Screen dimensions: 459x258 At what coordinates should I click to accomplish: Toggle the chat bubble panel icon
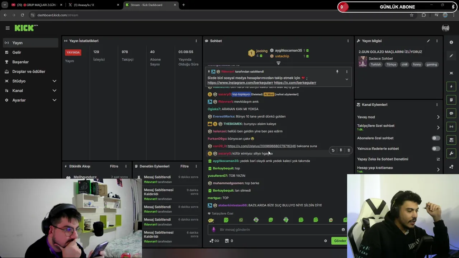(451, 113)
